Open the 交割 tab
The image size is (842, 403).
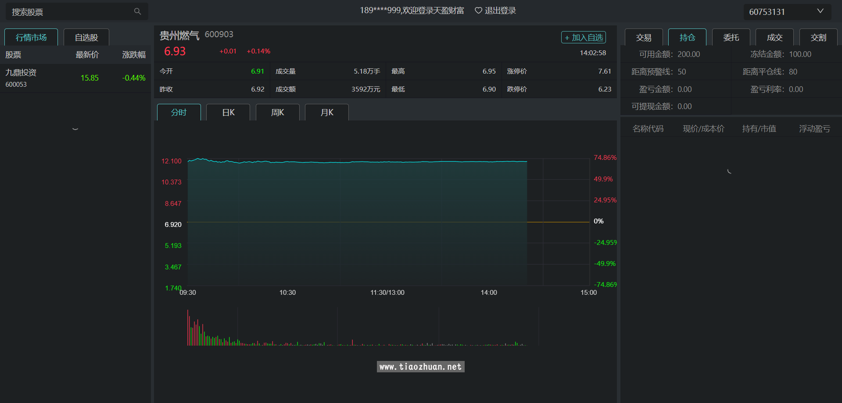818,38
